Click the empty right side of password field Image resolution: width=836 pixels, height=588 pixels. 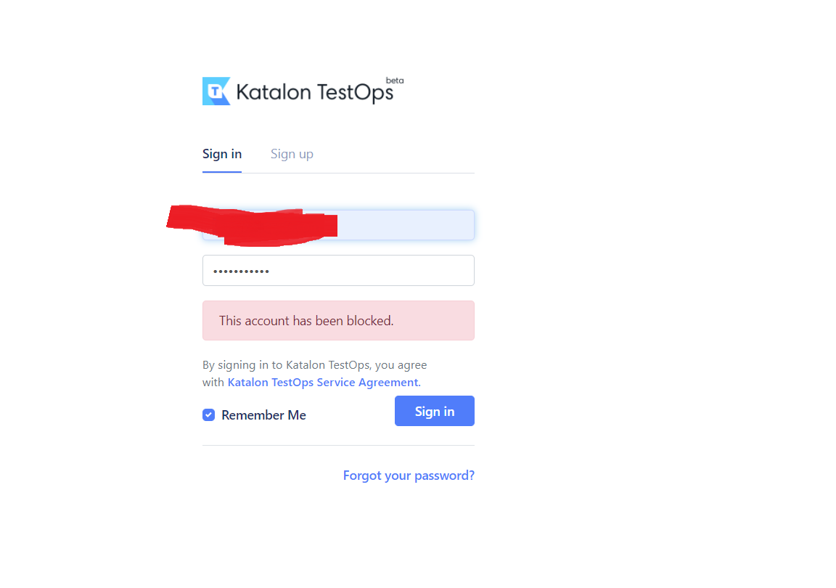click(x=372, y=271)
